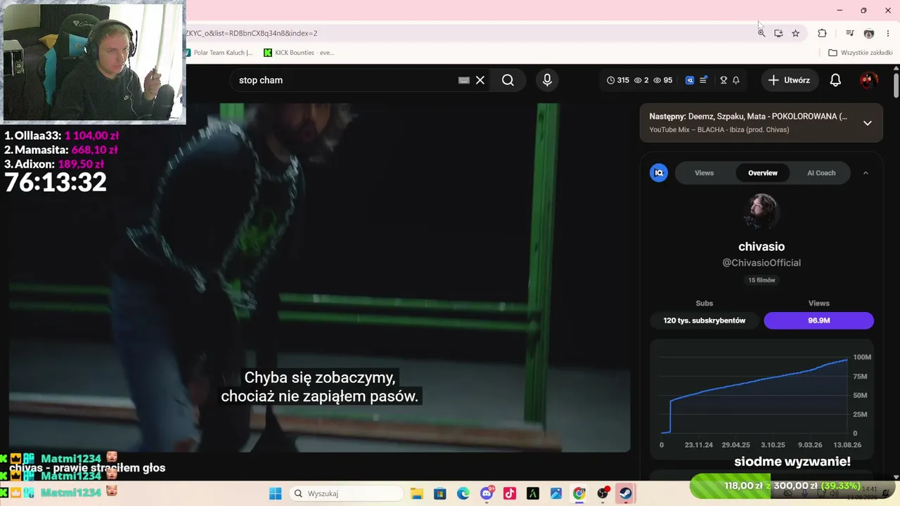This screenshot has height=506, width=900.
Task: Click the Utwórz create button
Action: (x=789, y=80)
